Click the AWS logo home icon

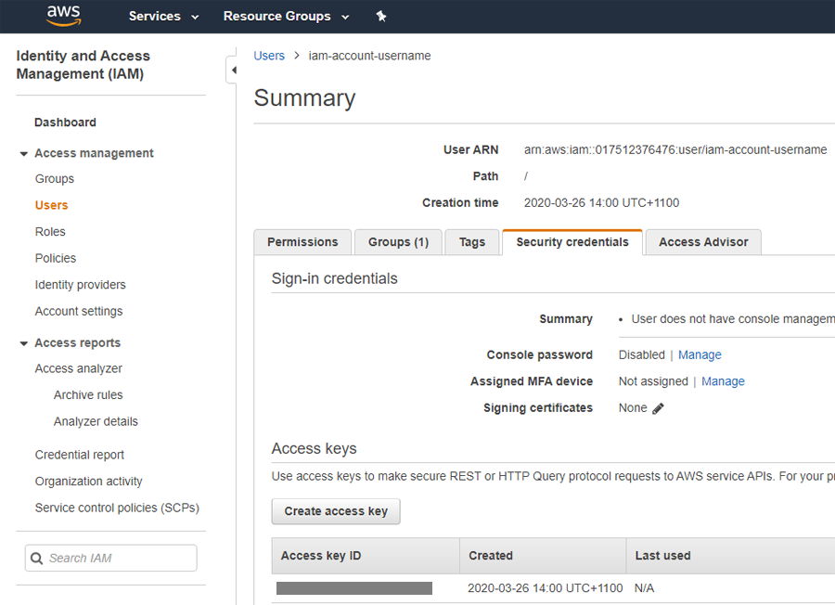point(63,16)
